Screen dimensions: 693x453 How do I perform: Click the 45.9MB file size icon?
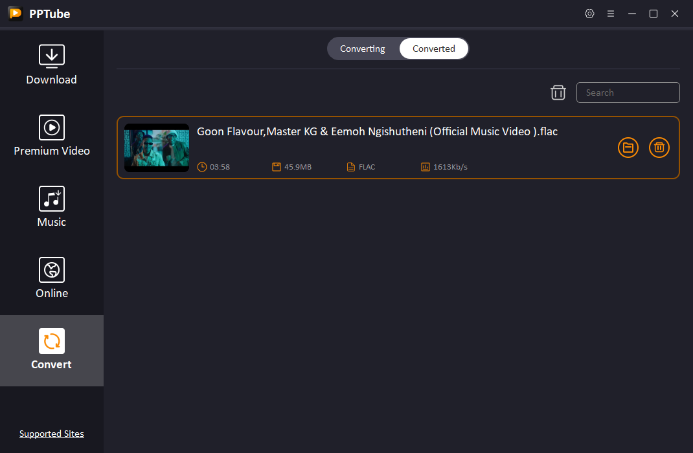point(277,167)
